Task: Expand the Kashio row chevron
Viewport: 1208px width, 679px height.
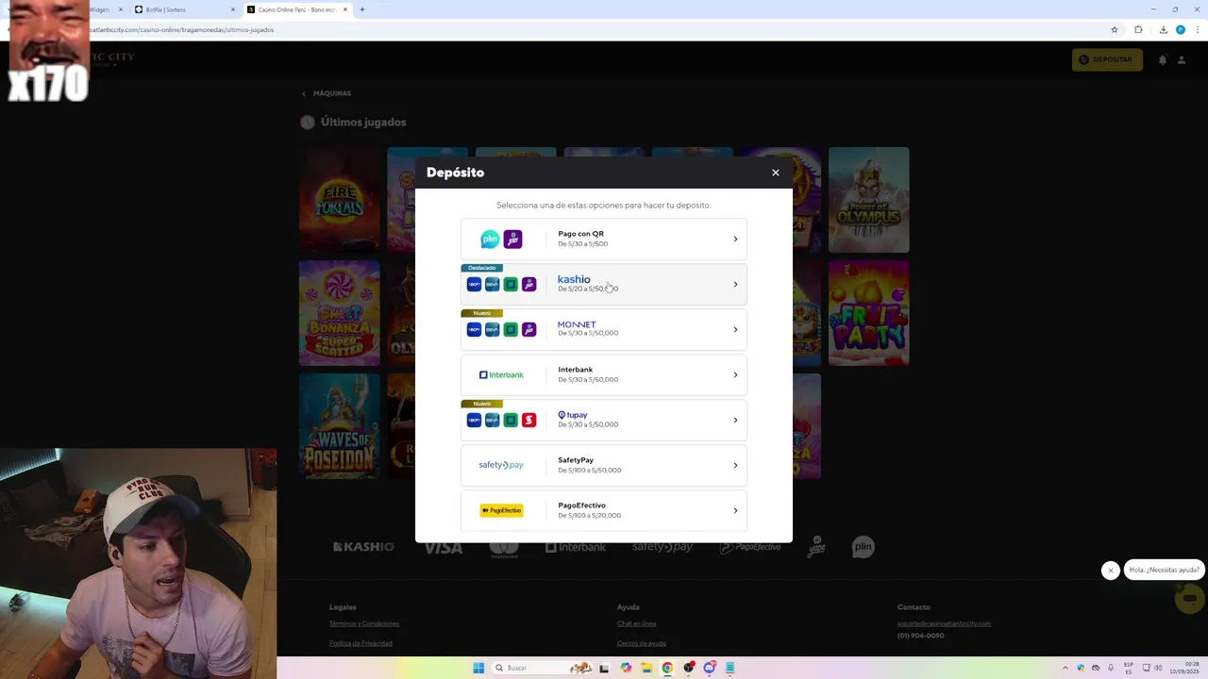Action: pos(735,284)
